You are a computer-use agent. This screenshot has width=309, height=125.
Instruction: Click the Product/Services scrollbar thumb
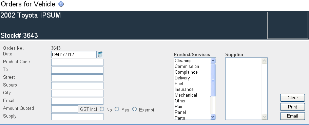click(213, 80)
